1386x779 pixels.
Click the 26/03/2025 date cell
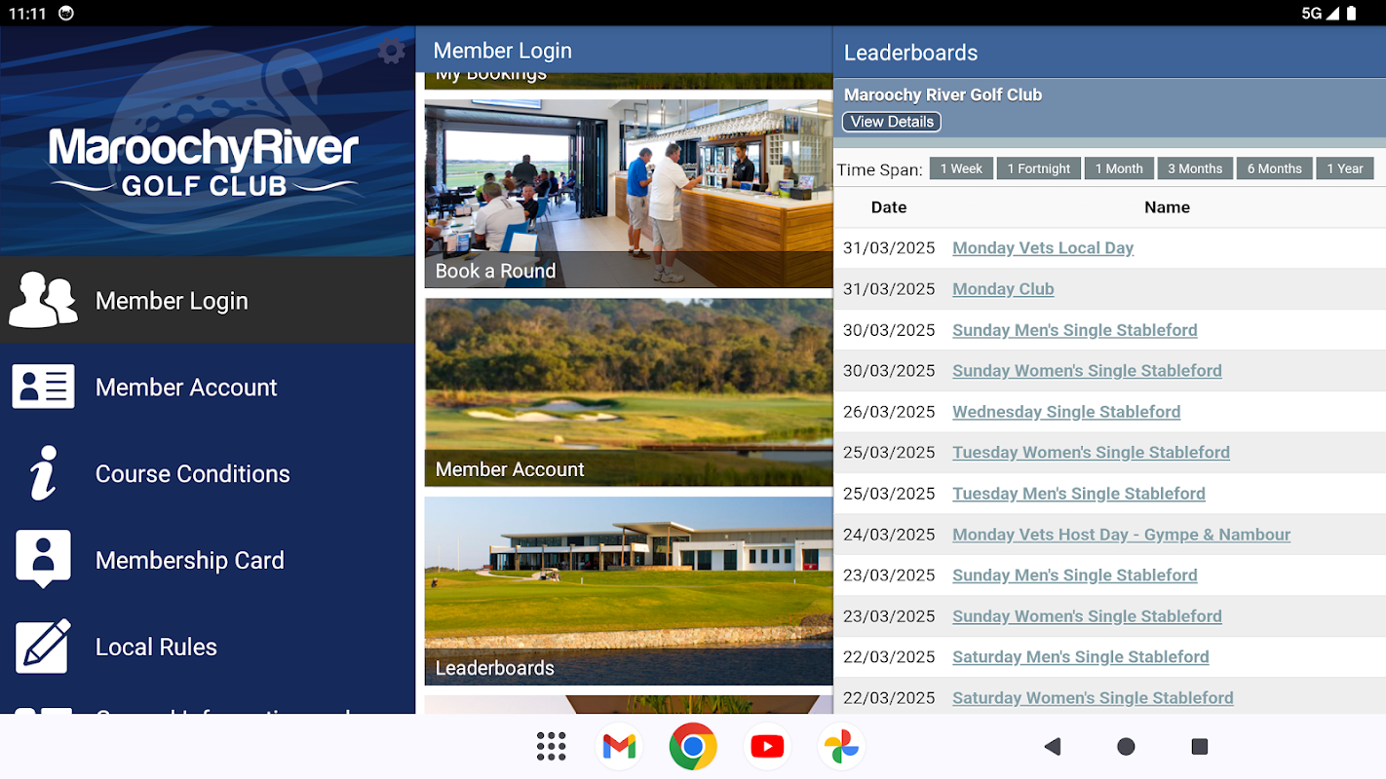click(889, 411)
